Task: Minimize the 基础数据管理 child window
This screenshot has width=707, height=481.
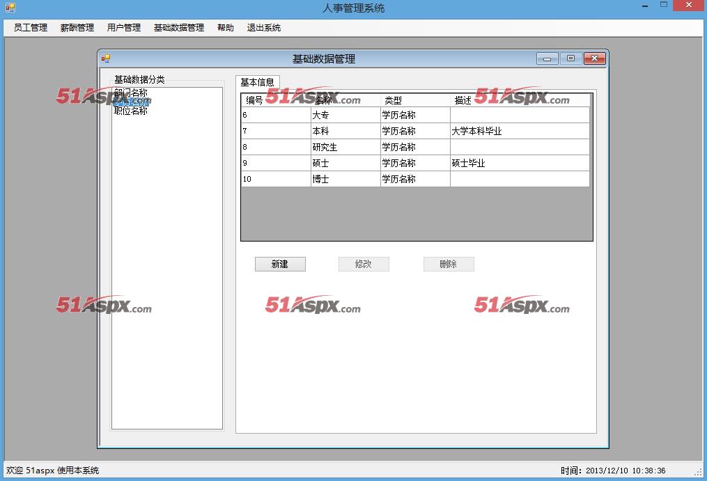Action: click(547, 58)
